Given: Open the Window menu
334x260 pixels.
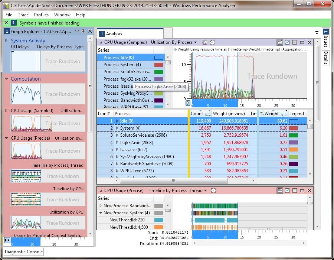Looking at the screenshot, I should [62, 15].
